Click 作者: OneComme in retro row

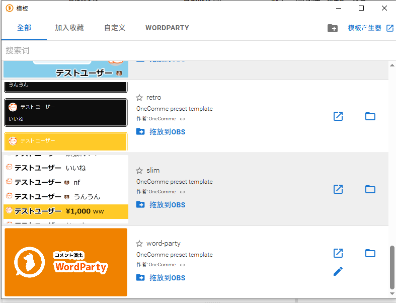click(156, 119)
